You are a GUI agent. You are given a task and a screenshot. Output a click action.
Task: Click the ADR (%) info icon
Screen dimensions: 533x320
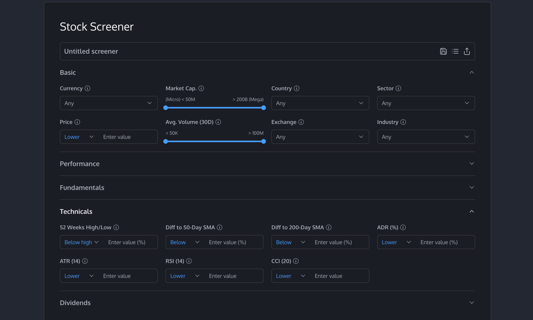click(x=403, y=227)
